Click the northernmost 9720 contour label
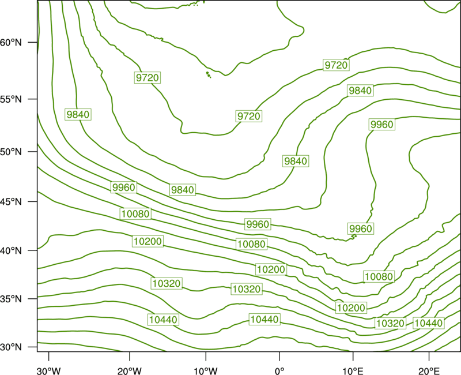 click(336, 65)
